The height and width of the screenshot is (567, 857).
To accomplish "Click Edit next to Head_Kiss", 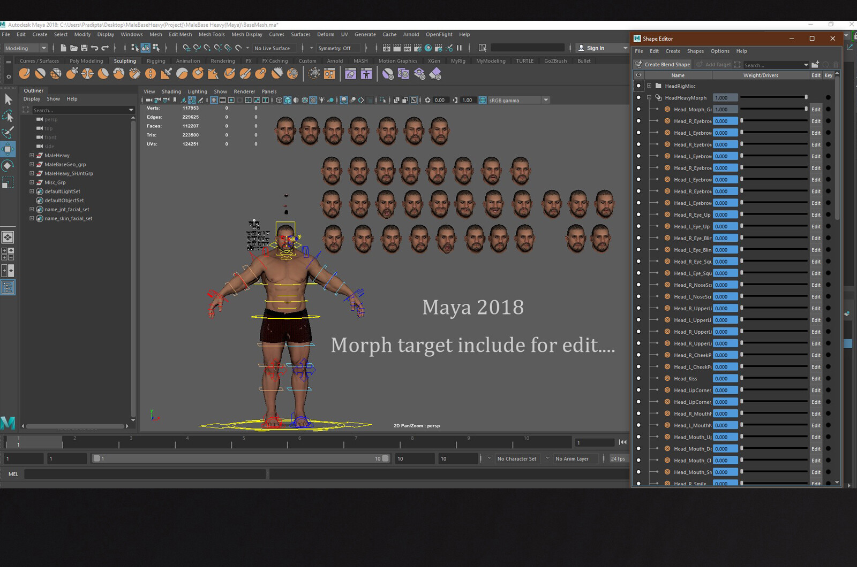I will 816,378.
